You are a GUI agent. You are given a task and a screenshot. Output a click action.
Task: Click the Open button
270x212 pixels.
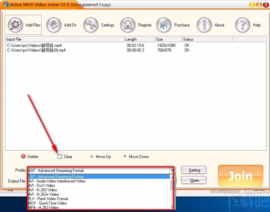[194, 180]
